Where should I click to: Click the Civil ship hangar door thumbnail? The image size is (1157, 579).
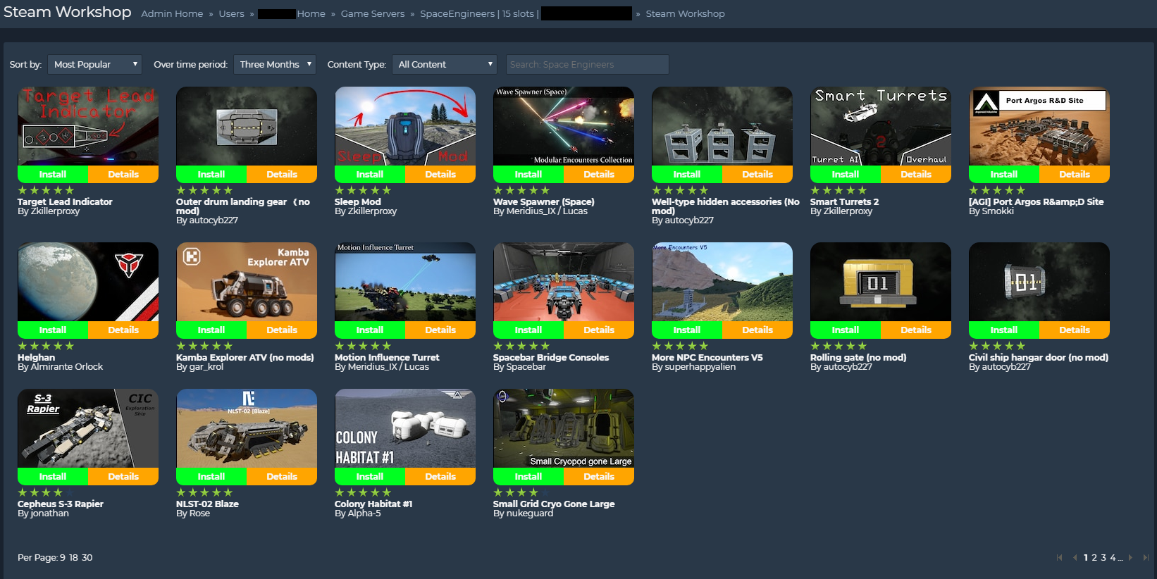(1039, 282)
